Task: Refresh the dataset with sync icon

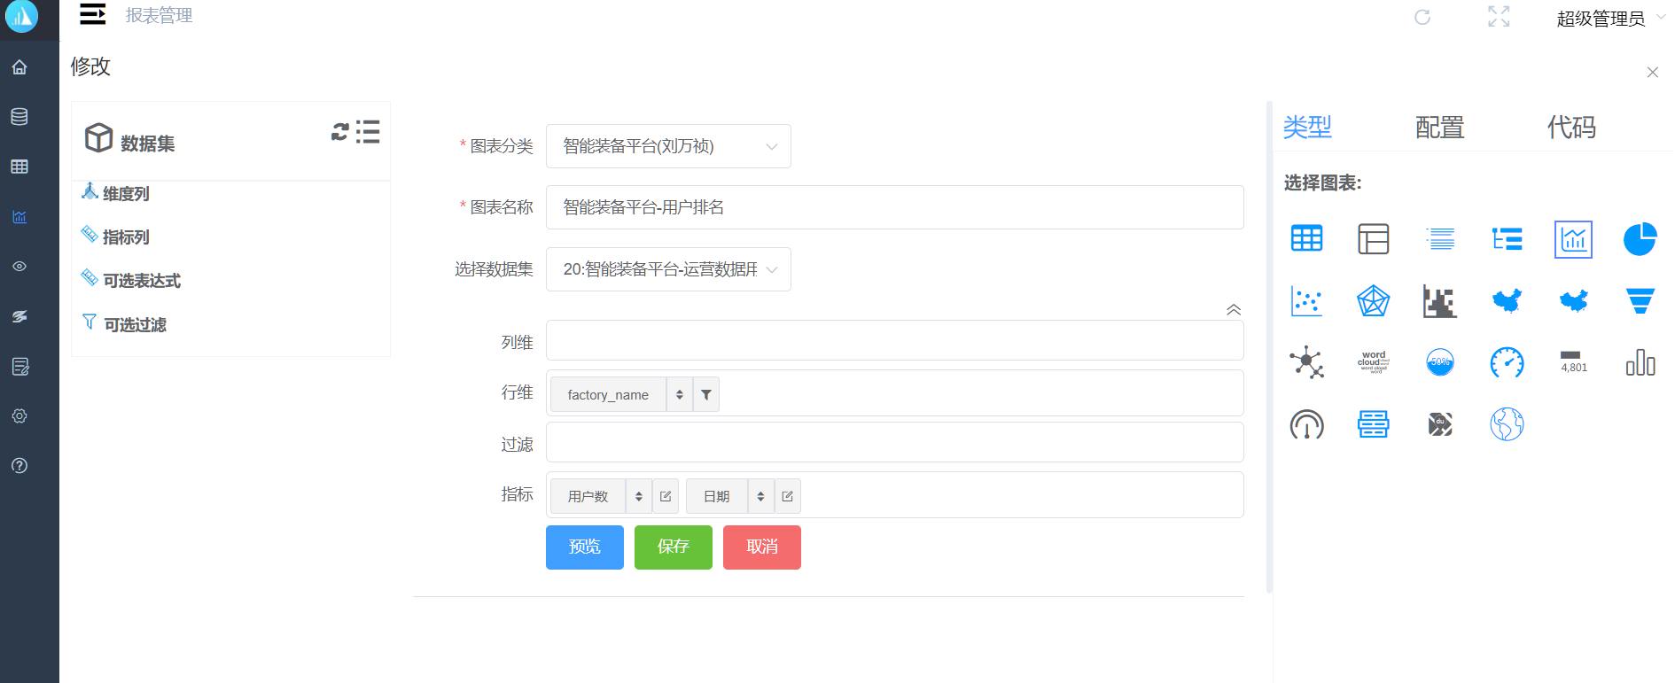Action: (x=339, y=132)
